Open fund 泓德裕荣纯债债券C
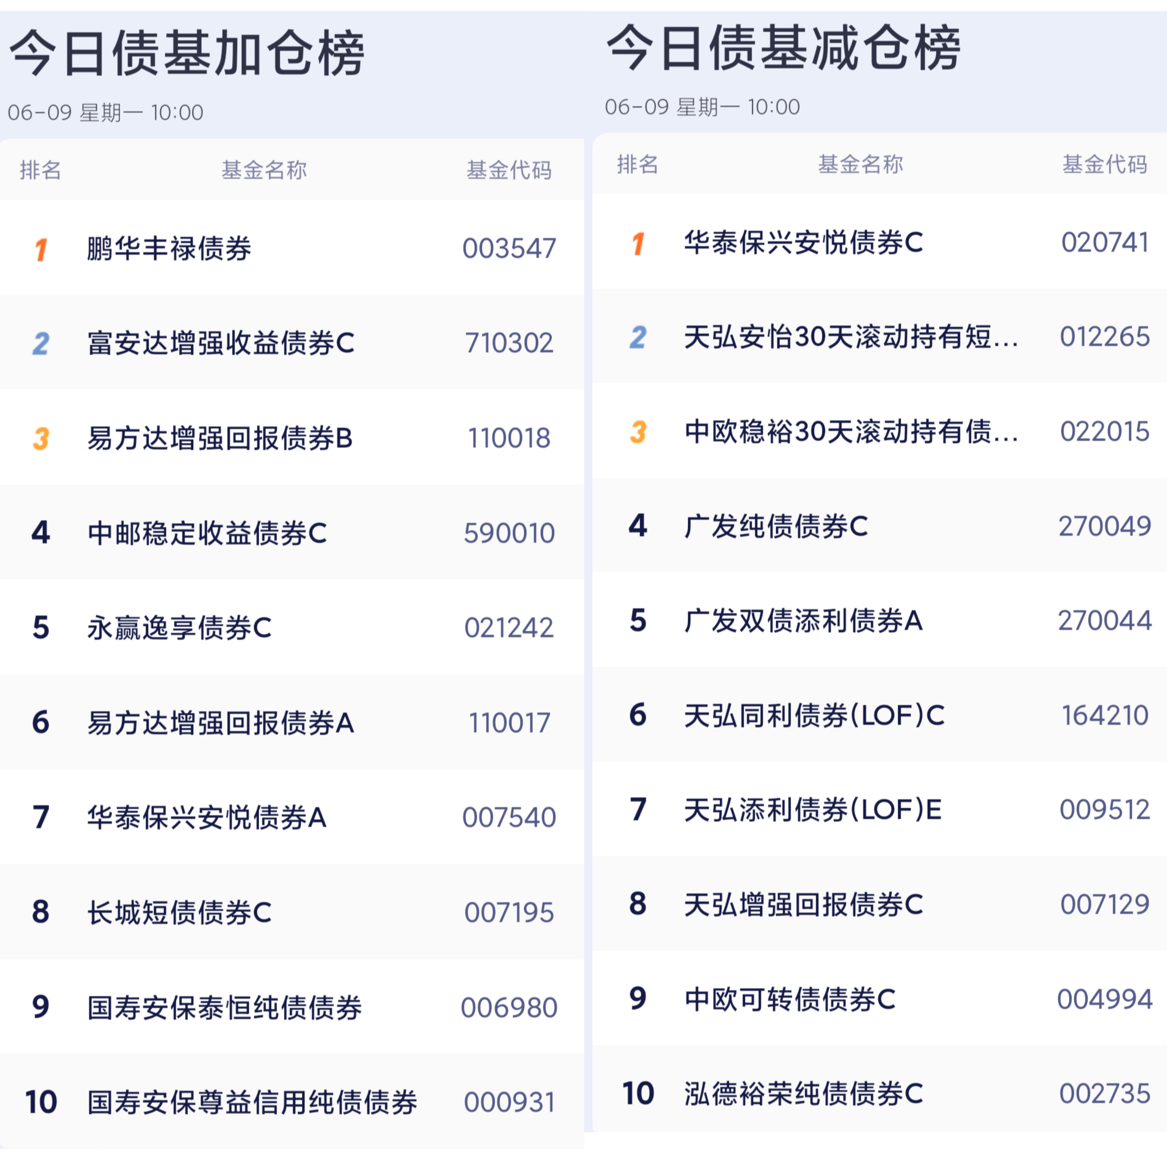The image size is (1167, 1167). click(804, 1094)
